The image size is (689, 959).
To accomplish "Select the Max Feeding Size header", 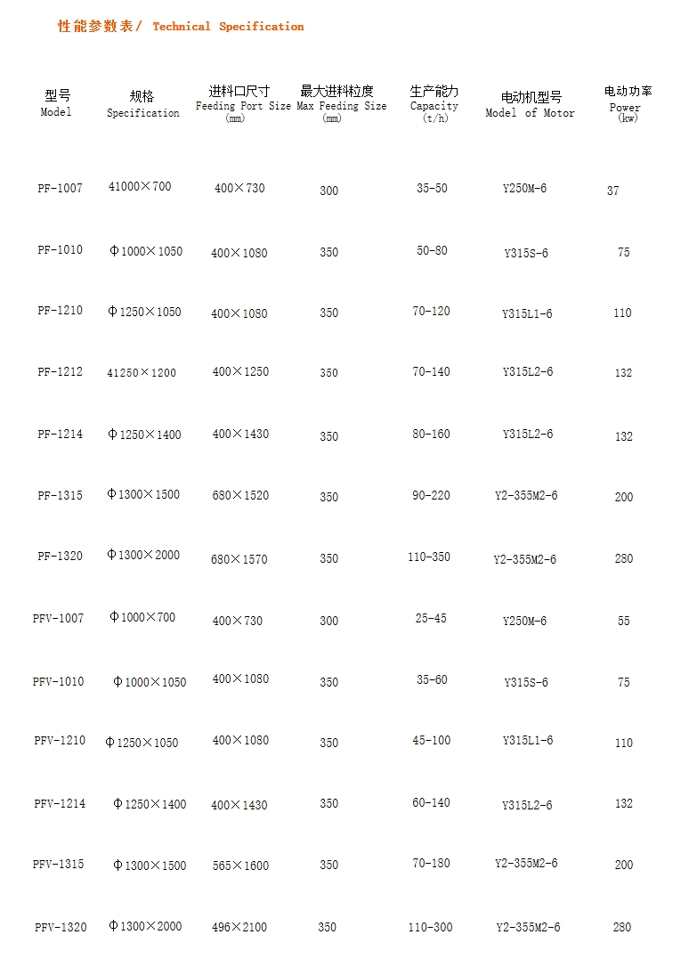I will point(341,104).
